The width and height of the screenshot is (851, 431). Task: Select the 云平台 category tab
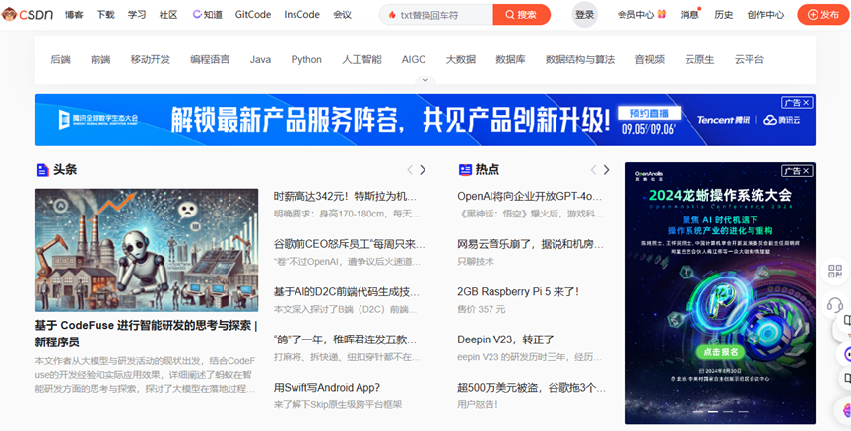point(750,60)
